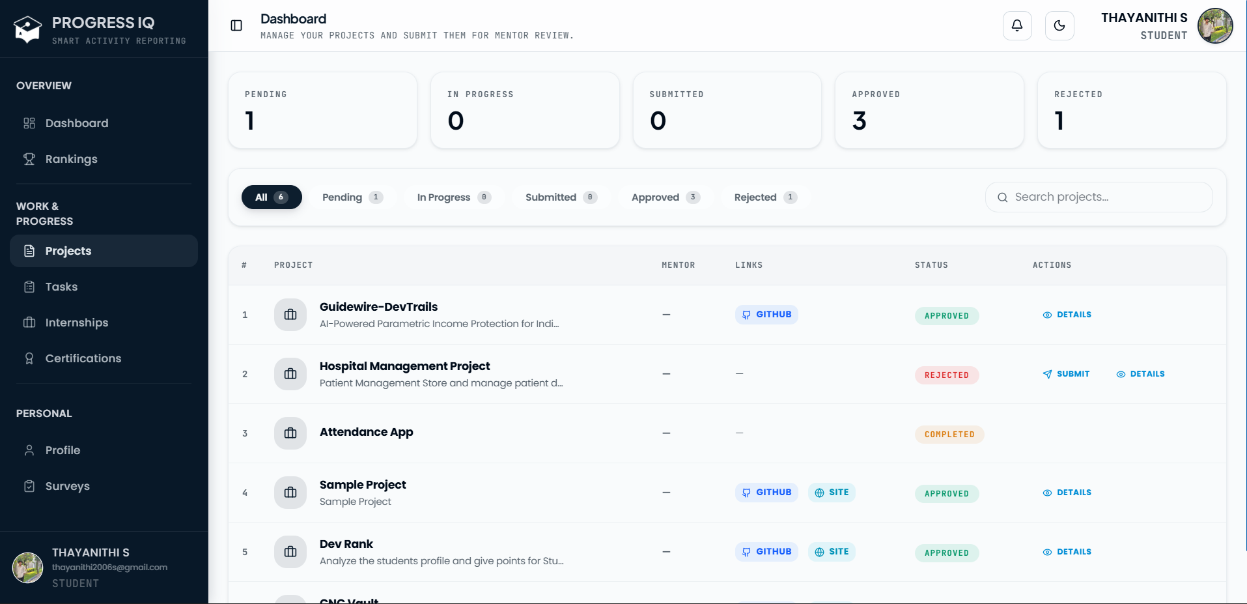Click the Hospital Management Project briefcase icon
Screen dimensions: 1247x604
pos(290,374)
